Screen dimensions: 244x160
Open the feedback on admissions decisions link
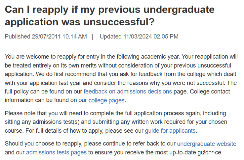128,92
